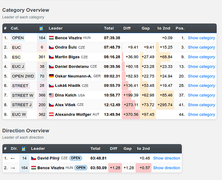The height and width of the screenshot is (180, 222).
Task: Select the OPEN 2WD category badge
Action: pos(23,76)
